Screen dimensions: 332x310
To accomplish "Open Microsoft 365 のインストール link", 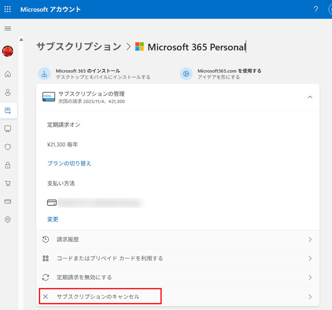I will point(88,71).
